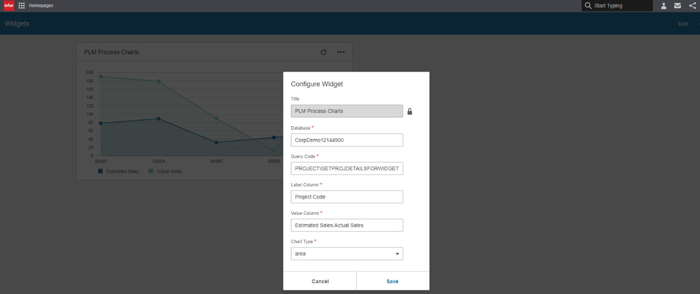Open the user profile icon
The image size is (700, 294).
[x=663, y=5]
